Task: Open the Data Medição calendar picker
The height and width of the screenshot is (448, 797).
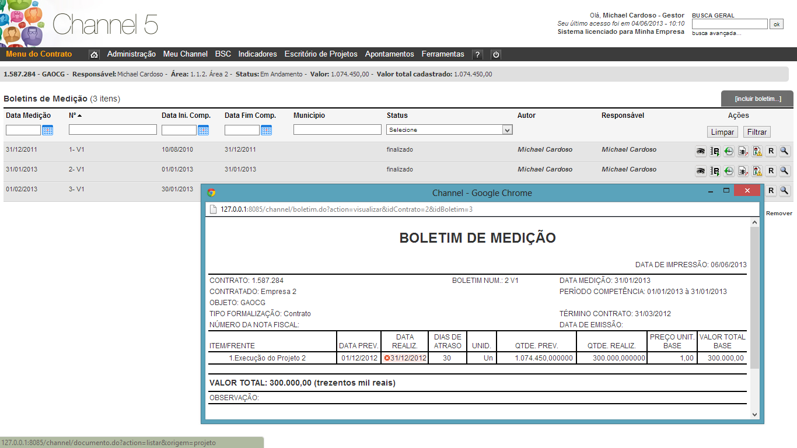Action: coord(47,130)
